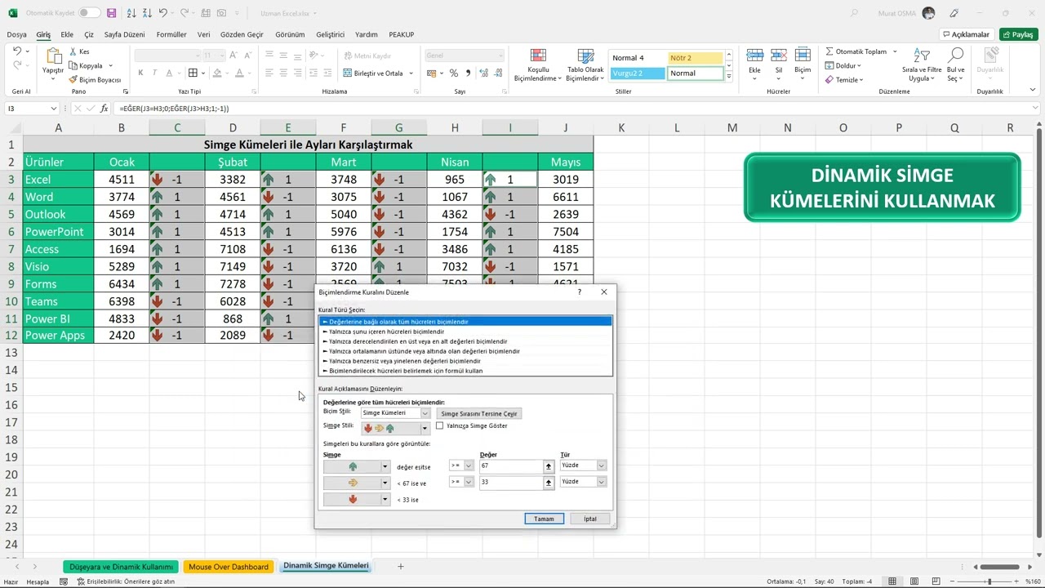Click the Temizle eraser icon
This screenshot has height=588, width=1045.
829,80
